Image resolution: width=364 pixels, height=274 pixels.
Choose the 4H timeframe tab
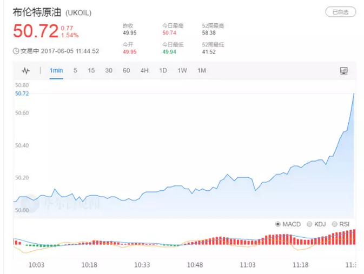144,71
